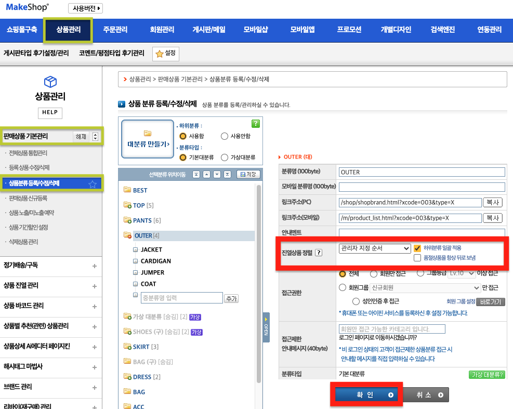Select 하위분류 사용안함 radio

pos(225,136)
